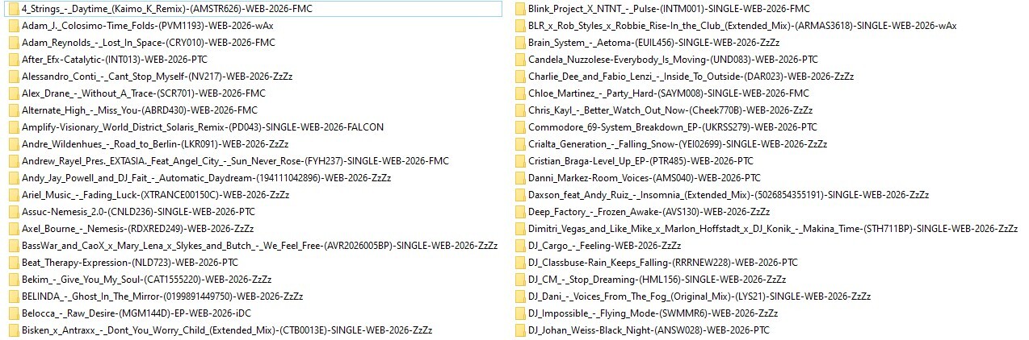The width and height of the screenshot is (1029, 340).
Task: Click folder icon of Commodore_69 System_Breakdown_EP
Action: pos(519,127)
